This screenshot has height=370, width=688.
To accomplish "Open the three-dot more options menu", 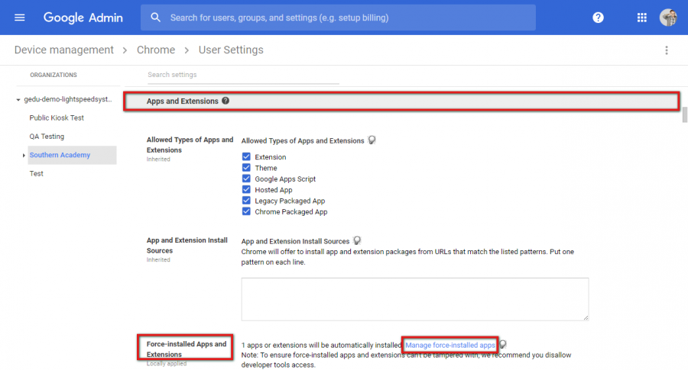I will [x=667, y=50].
